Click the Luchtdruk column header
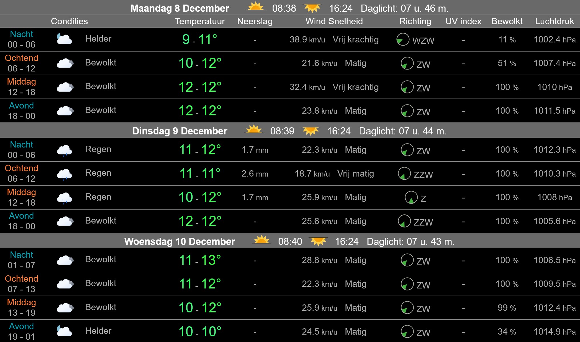Screen dimensions: 580x342 pyautogui.click(x=554, y=21)
